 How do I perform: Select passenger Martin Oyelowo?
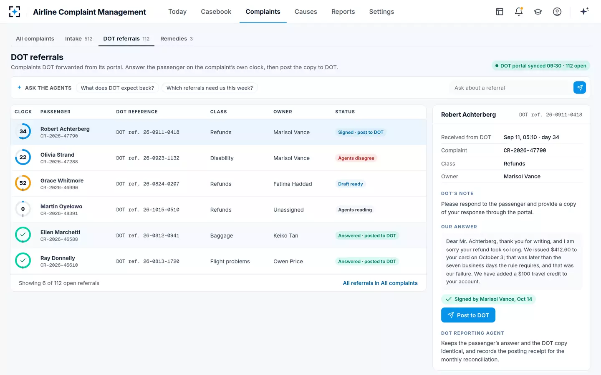point(61,206)
